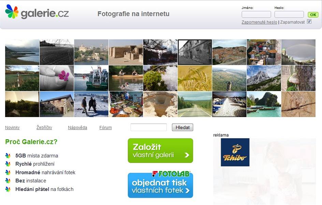Focus the Jméno username field
This screenshot has width=322, height=205.
[256, 14]
